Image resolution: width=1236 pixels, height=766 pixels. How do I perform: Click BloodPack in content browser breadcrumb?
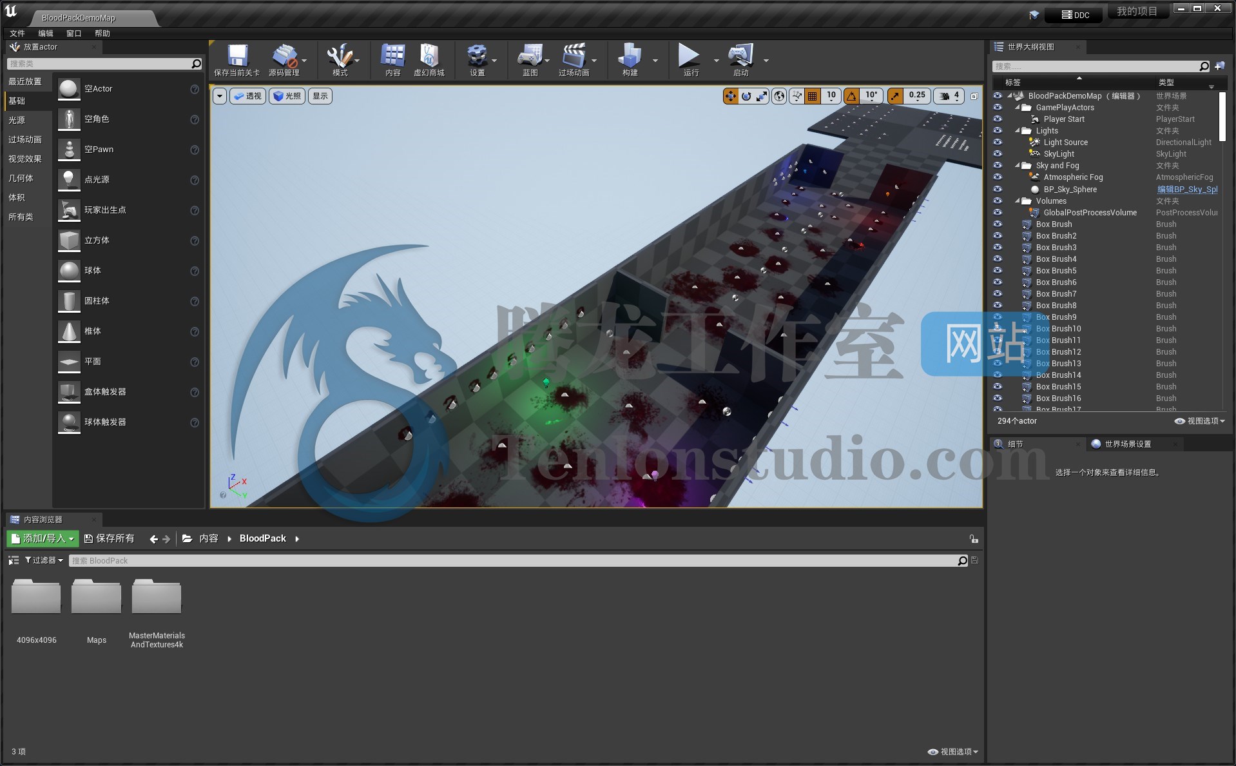[263, 538]
